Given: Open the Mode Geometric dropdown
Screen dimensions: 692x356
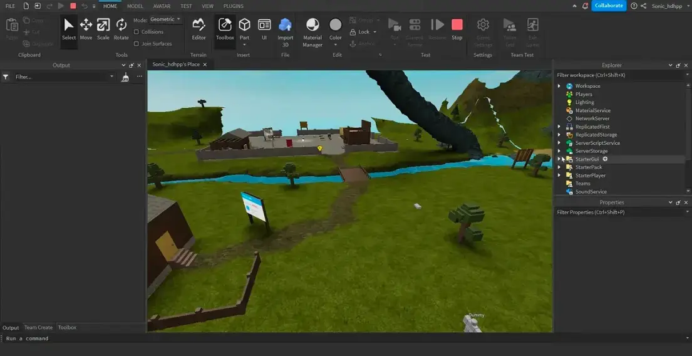Looking at the screenshot, I should click(165, 19).
